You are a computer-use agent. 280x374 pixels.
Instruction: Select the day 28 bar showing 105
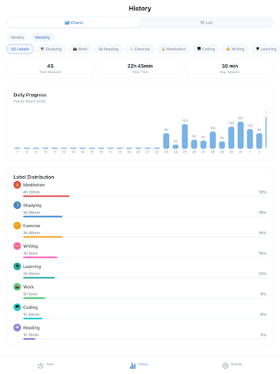pos(213,140)
